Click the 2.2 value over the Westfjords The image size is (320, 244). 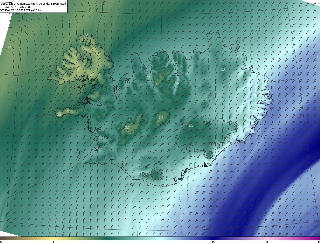[76, 62]
